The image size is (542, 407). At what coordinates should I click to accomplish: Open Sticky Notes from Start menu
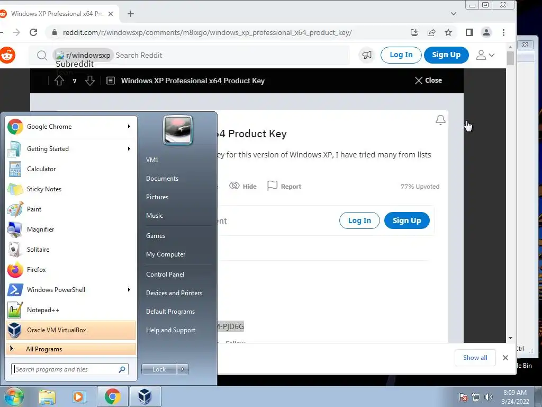point(71,189)
